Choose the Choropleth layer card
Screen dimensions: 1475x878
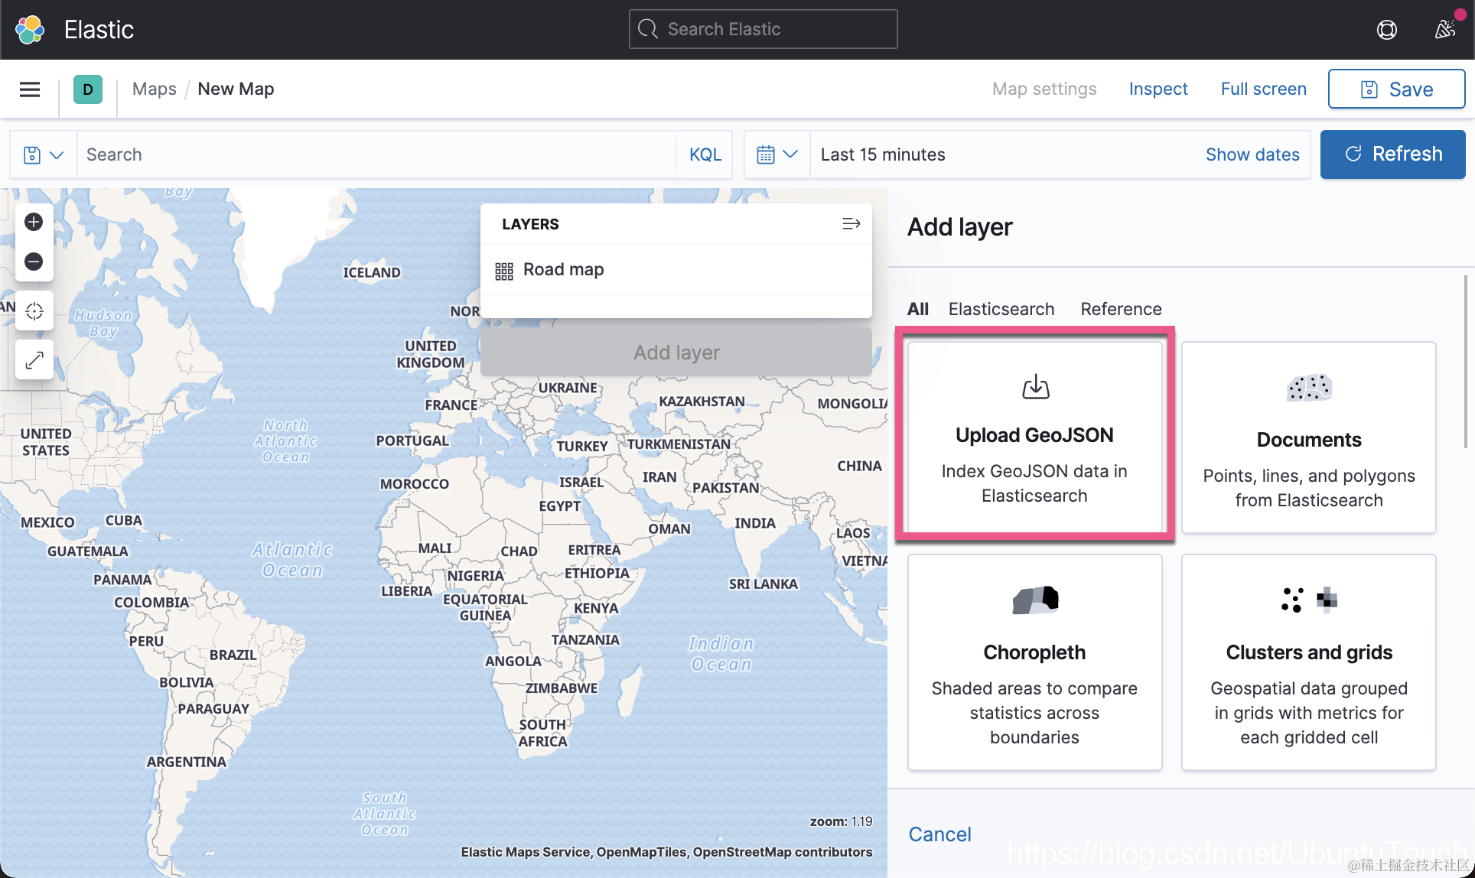[1034, 662]
